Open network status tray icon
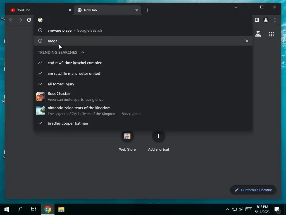This screenshot has width=286, height=215. (234, 209)
